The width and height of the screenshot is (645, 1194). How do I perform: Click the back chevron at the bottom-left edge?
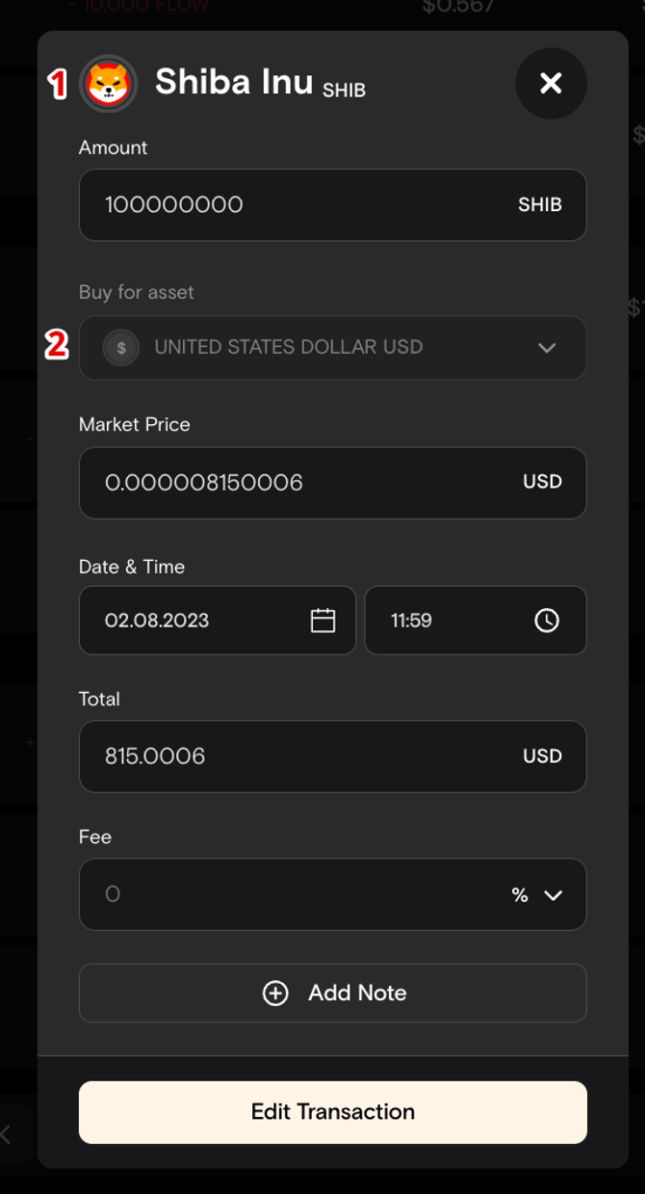(6, 1134)
